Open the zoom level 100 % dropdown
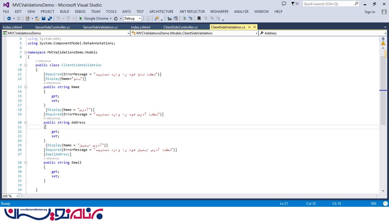Viewport: 389px width, 221px height. coord(17,196)
